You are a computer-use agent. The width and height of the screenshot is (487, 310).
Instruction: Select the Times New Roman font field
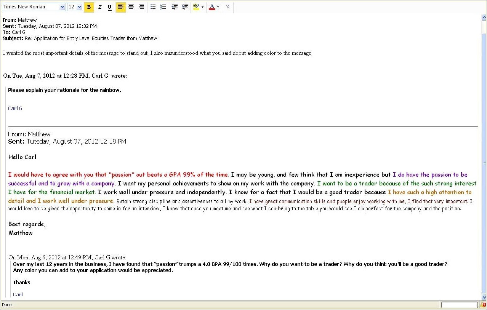(x=30, y=6)
